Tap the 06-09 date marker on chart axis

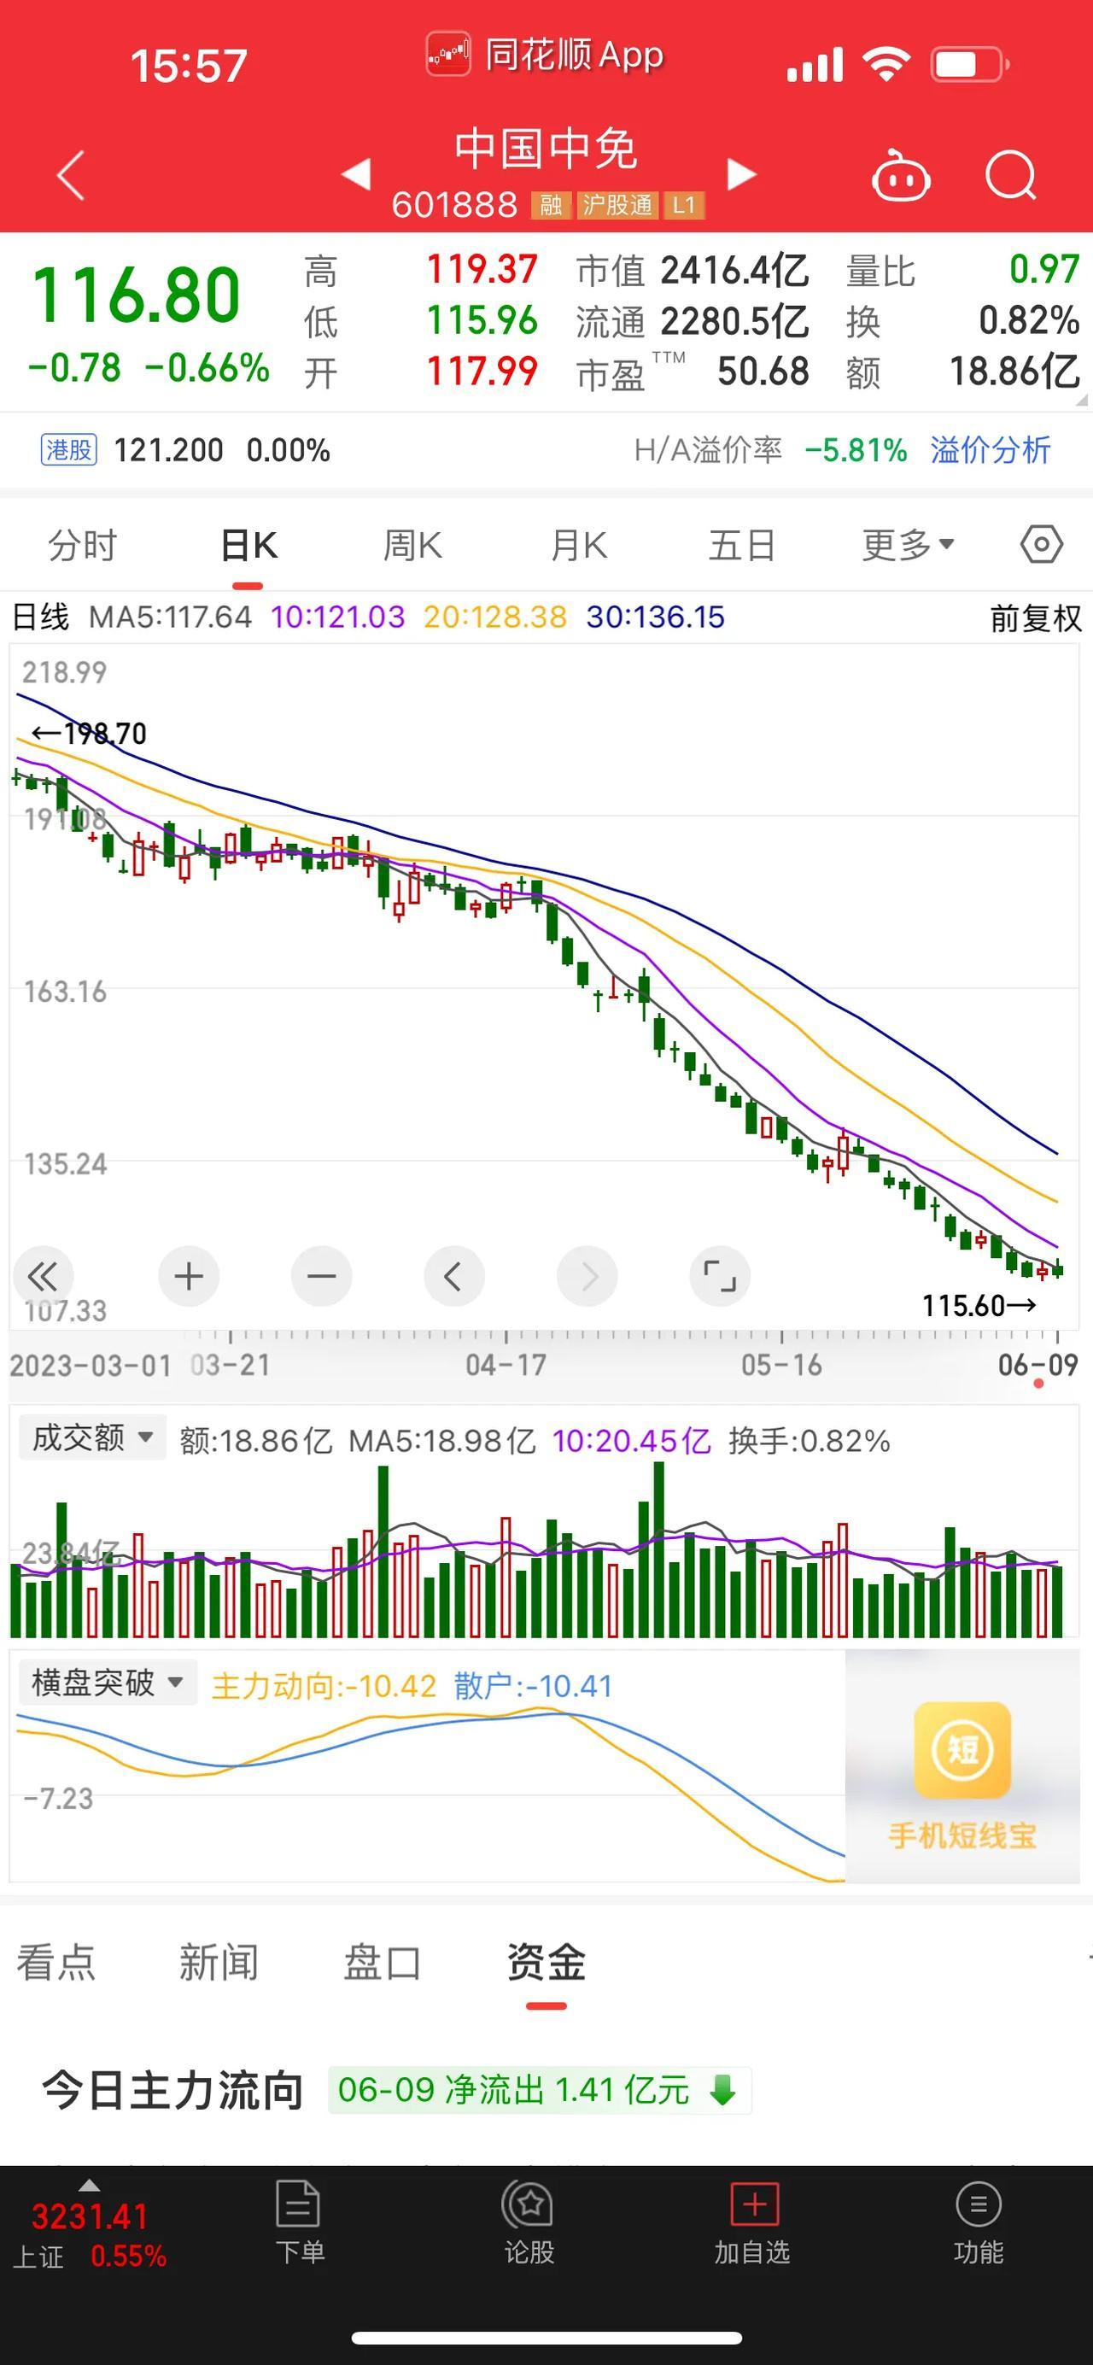(x=1038, y=1364)
